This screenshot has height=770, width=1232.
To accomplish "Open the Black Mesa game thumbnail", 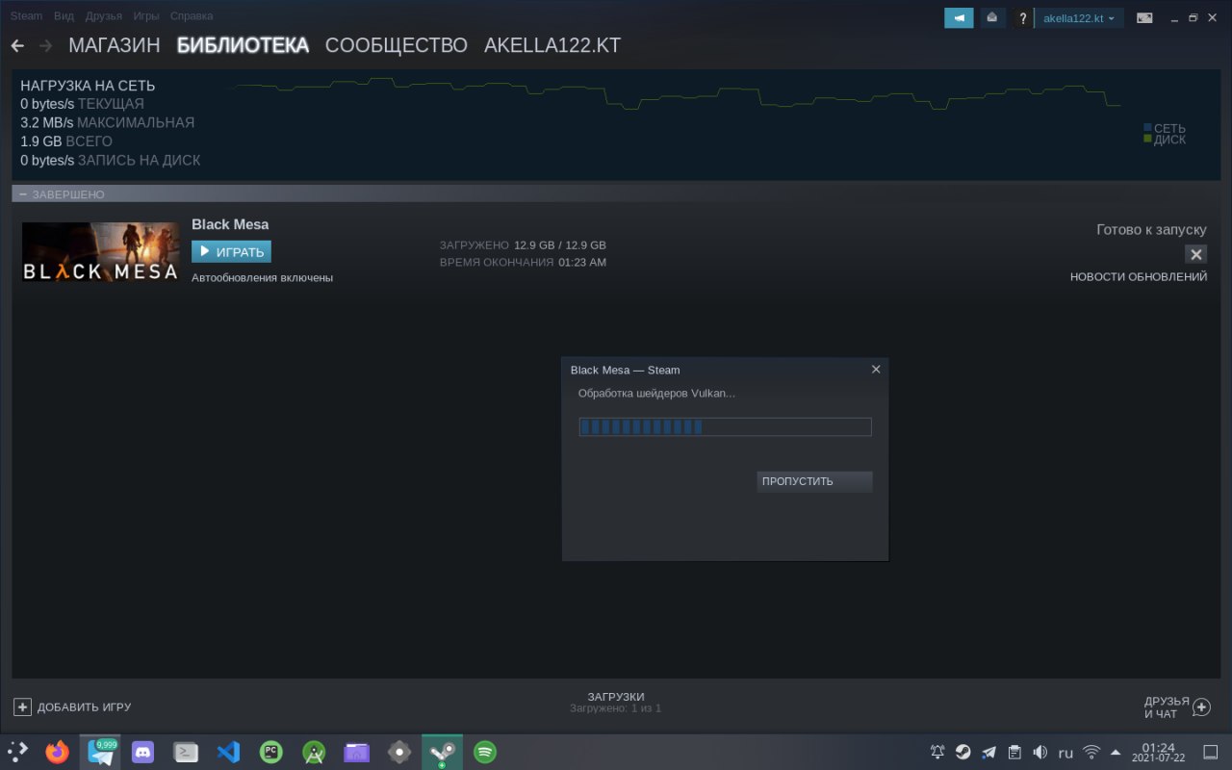I will click(100, 252).
